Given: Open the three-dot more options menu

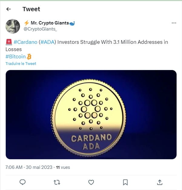Looking at the screenshot, I should pyautogui.click(x=174, y=23).
